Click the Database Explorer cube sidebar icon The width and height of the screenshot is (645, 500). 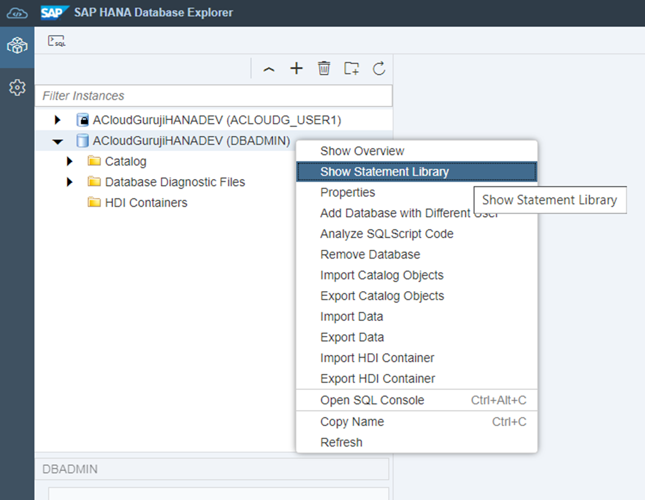point(17,46)
